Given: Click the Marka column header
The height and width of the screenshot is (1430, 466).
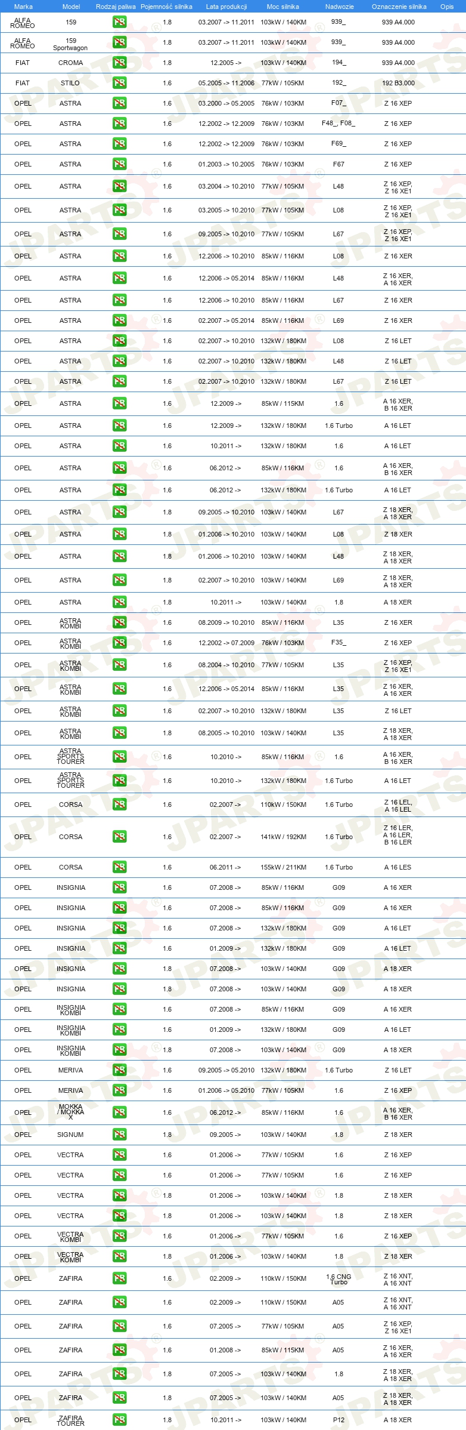Looking at the screenshot, I should (x=23, y=7).
